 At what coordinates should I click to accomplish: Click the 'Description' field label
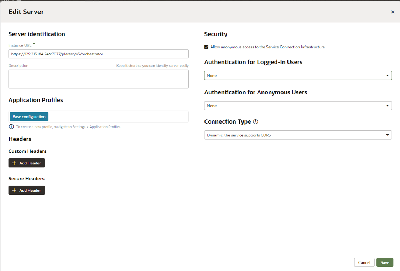pos(19,66)
